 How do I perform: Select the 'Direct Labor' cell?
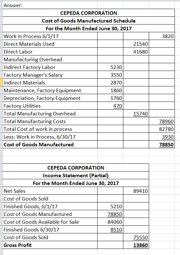click(x=50, y=52)
